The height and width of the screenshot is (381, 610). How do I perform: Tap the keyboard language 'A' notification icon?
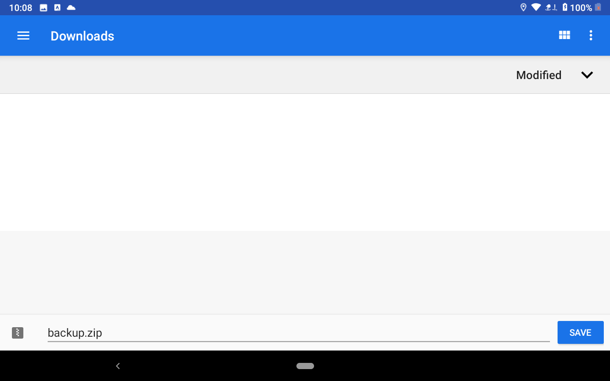(57, 8)
